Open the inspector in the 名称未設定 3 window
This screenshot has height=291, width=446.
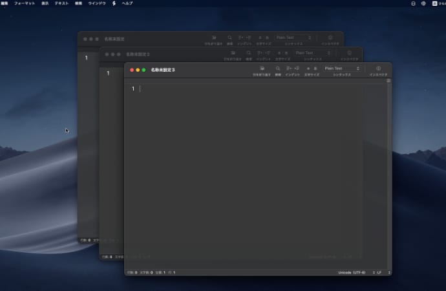click(378, 69)
